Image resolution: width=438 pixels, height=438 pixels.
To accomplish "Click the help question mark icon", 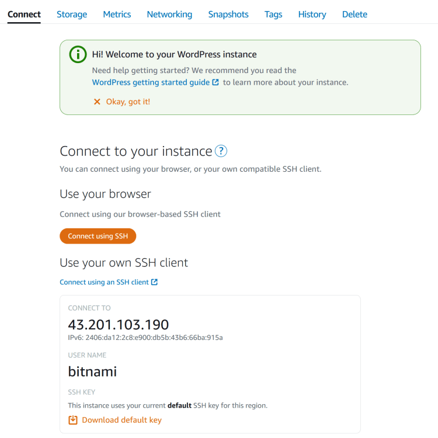I will (221, 151).
